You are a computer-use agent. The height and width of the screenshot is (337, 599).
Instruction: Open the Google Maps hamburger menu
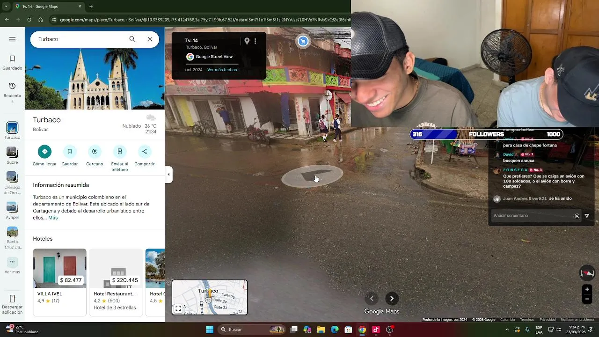(12, 39)
